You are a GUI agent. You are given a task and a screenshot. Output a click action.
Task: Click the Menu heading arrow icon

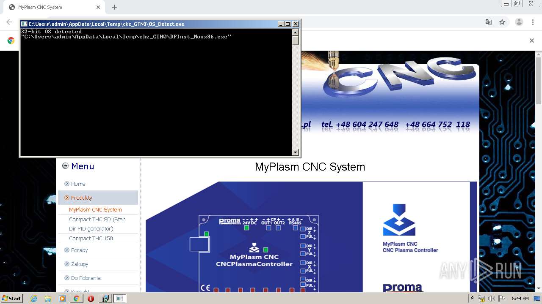(65, 166)
